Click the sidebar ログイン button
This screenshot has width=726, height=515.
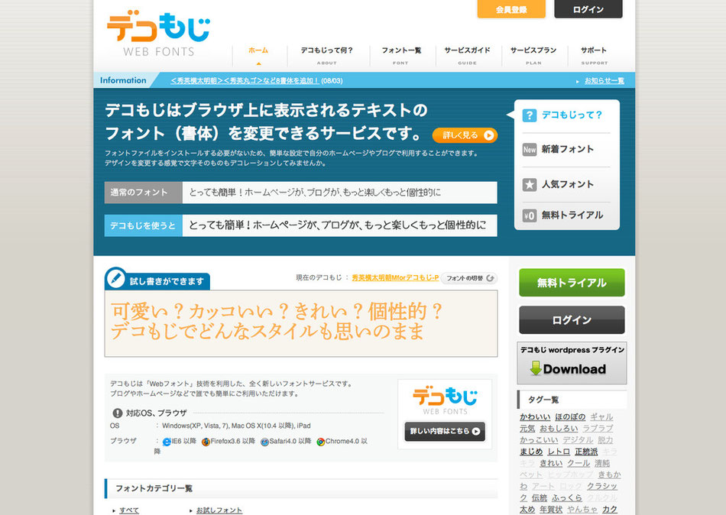coord(572,320)
